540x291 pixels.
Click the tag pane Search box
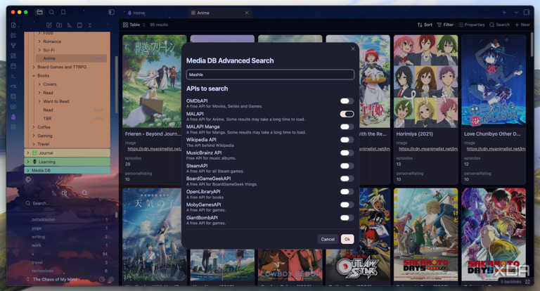[69, 203]
